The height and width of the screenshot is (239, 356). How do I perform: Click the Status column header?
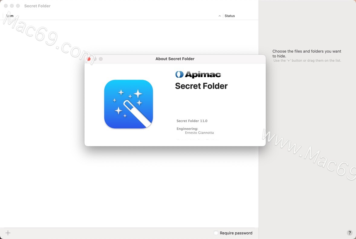point(230,16)
